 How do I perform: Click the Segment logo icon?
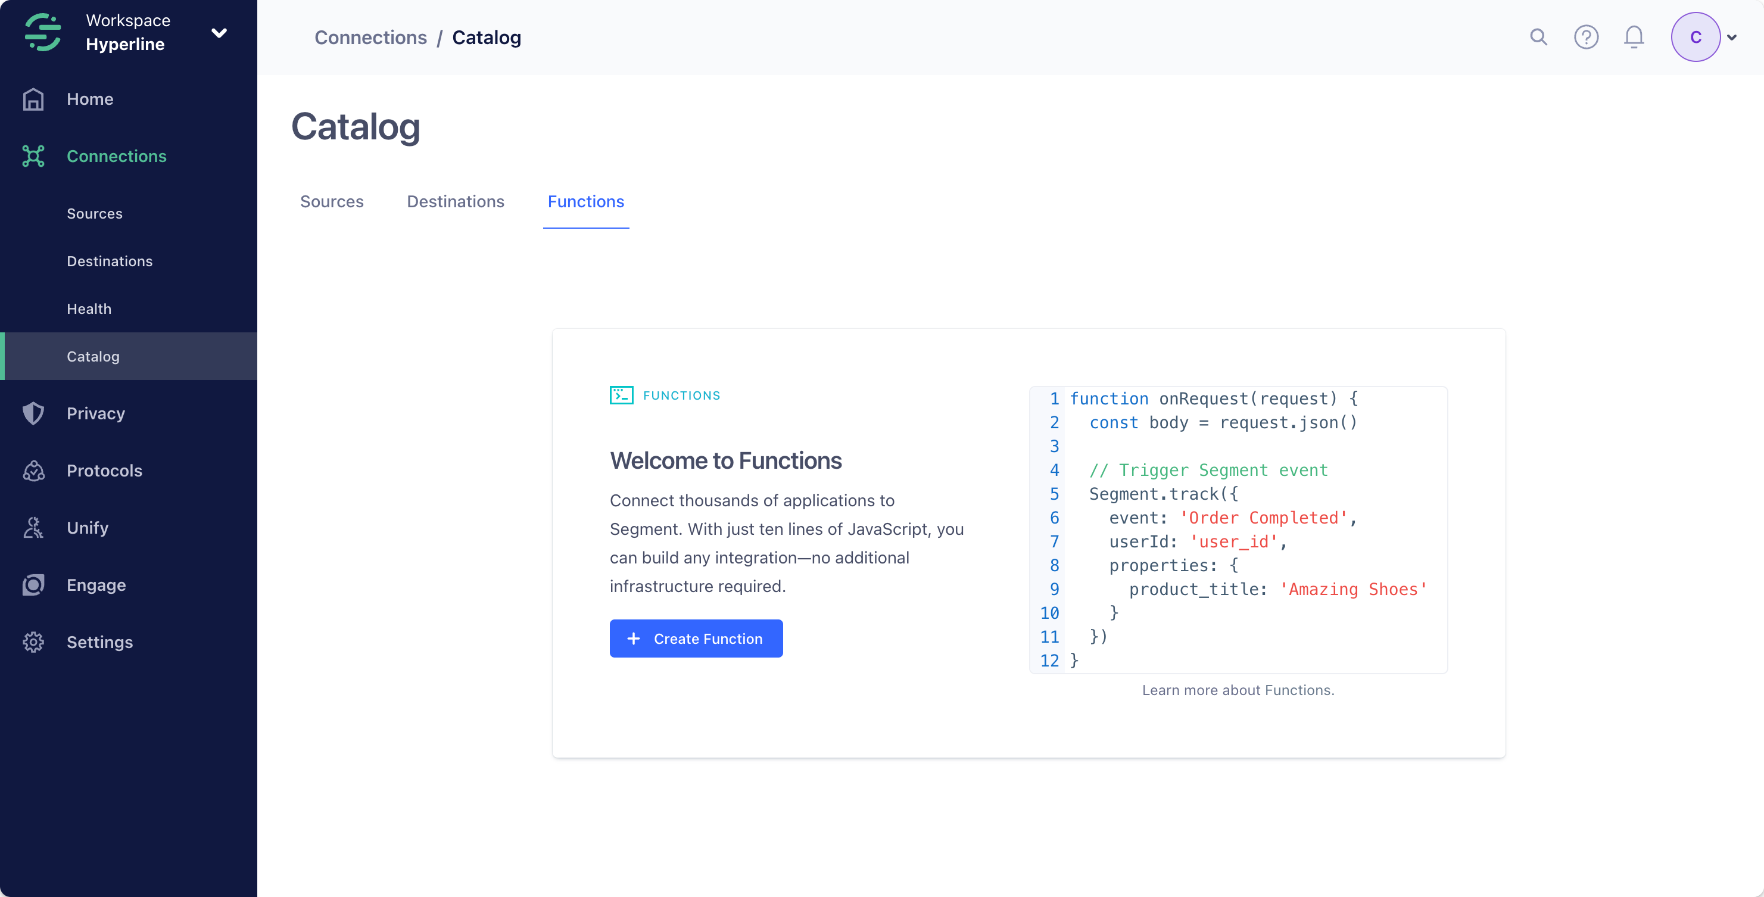(42, 32)
